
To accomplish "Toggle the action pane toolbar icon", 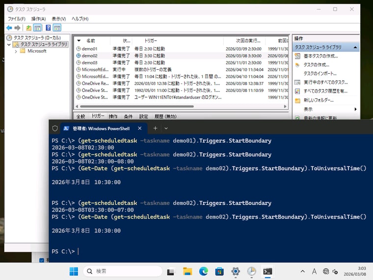I will pyautogui.click(x=57, y=28).
